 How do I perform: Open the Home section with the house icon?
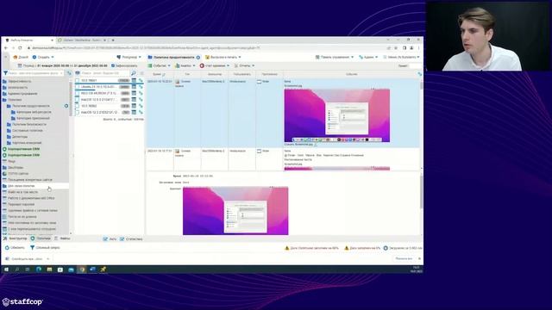click(x=21, y=57)
